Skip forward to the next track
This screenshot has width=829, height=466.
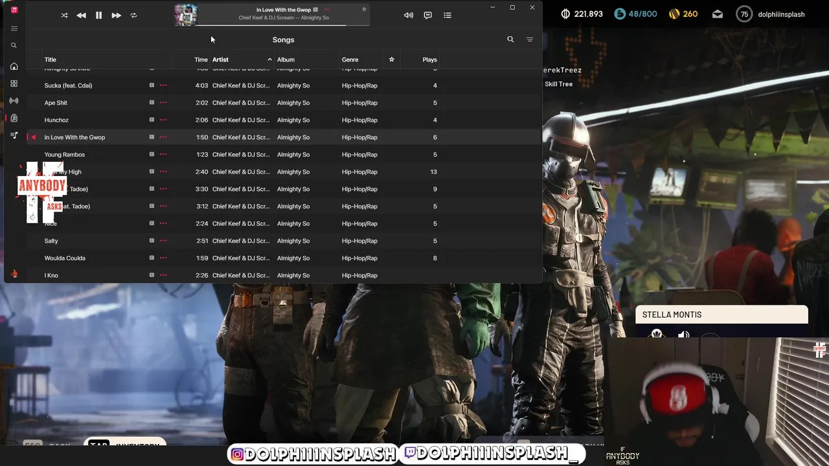click(116, 16)
